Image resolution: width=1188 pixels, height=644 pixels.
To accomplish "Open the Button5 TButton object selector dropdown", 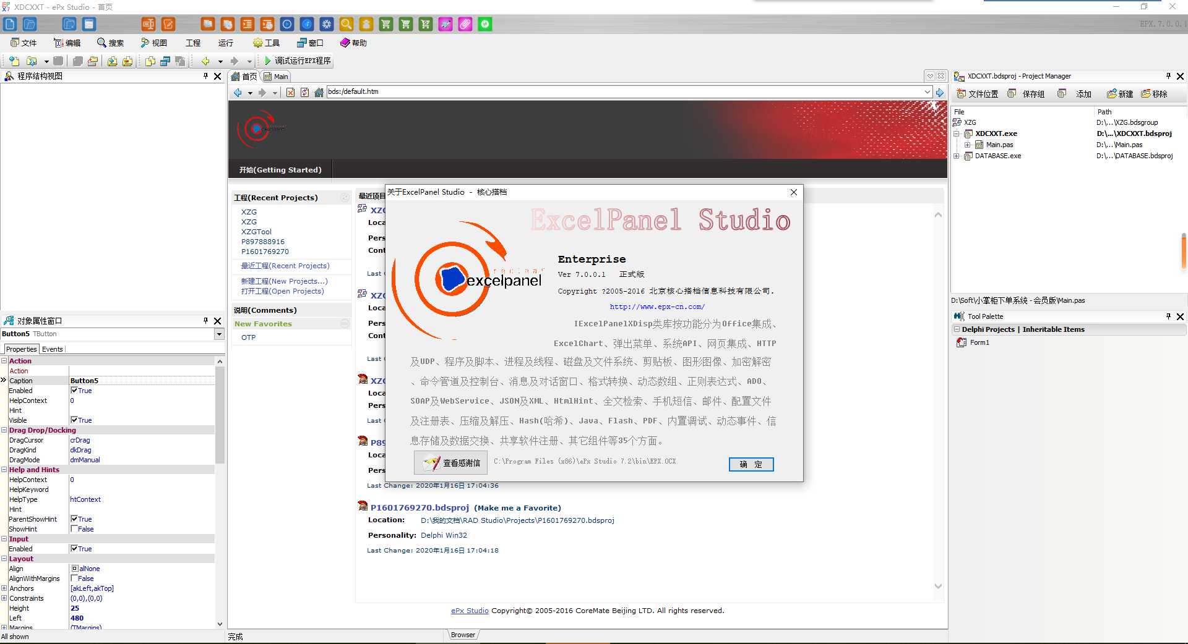I will [x=219, y=334].
